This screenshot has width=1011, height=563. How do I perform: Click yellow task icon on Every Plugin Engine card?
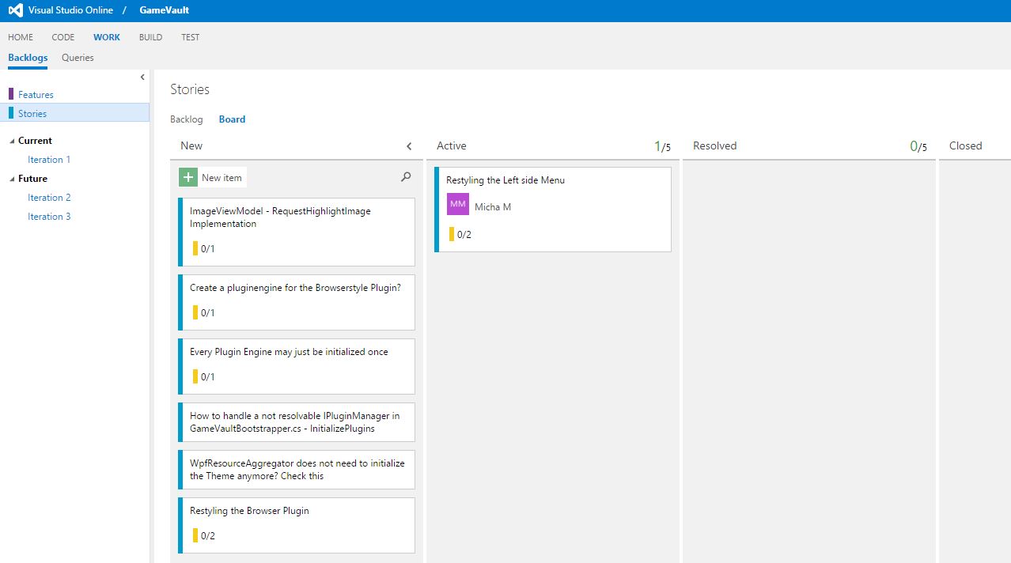tap(195, 376)
